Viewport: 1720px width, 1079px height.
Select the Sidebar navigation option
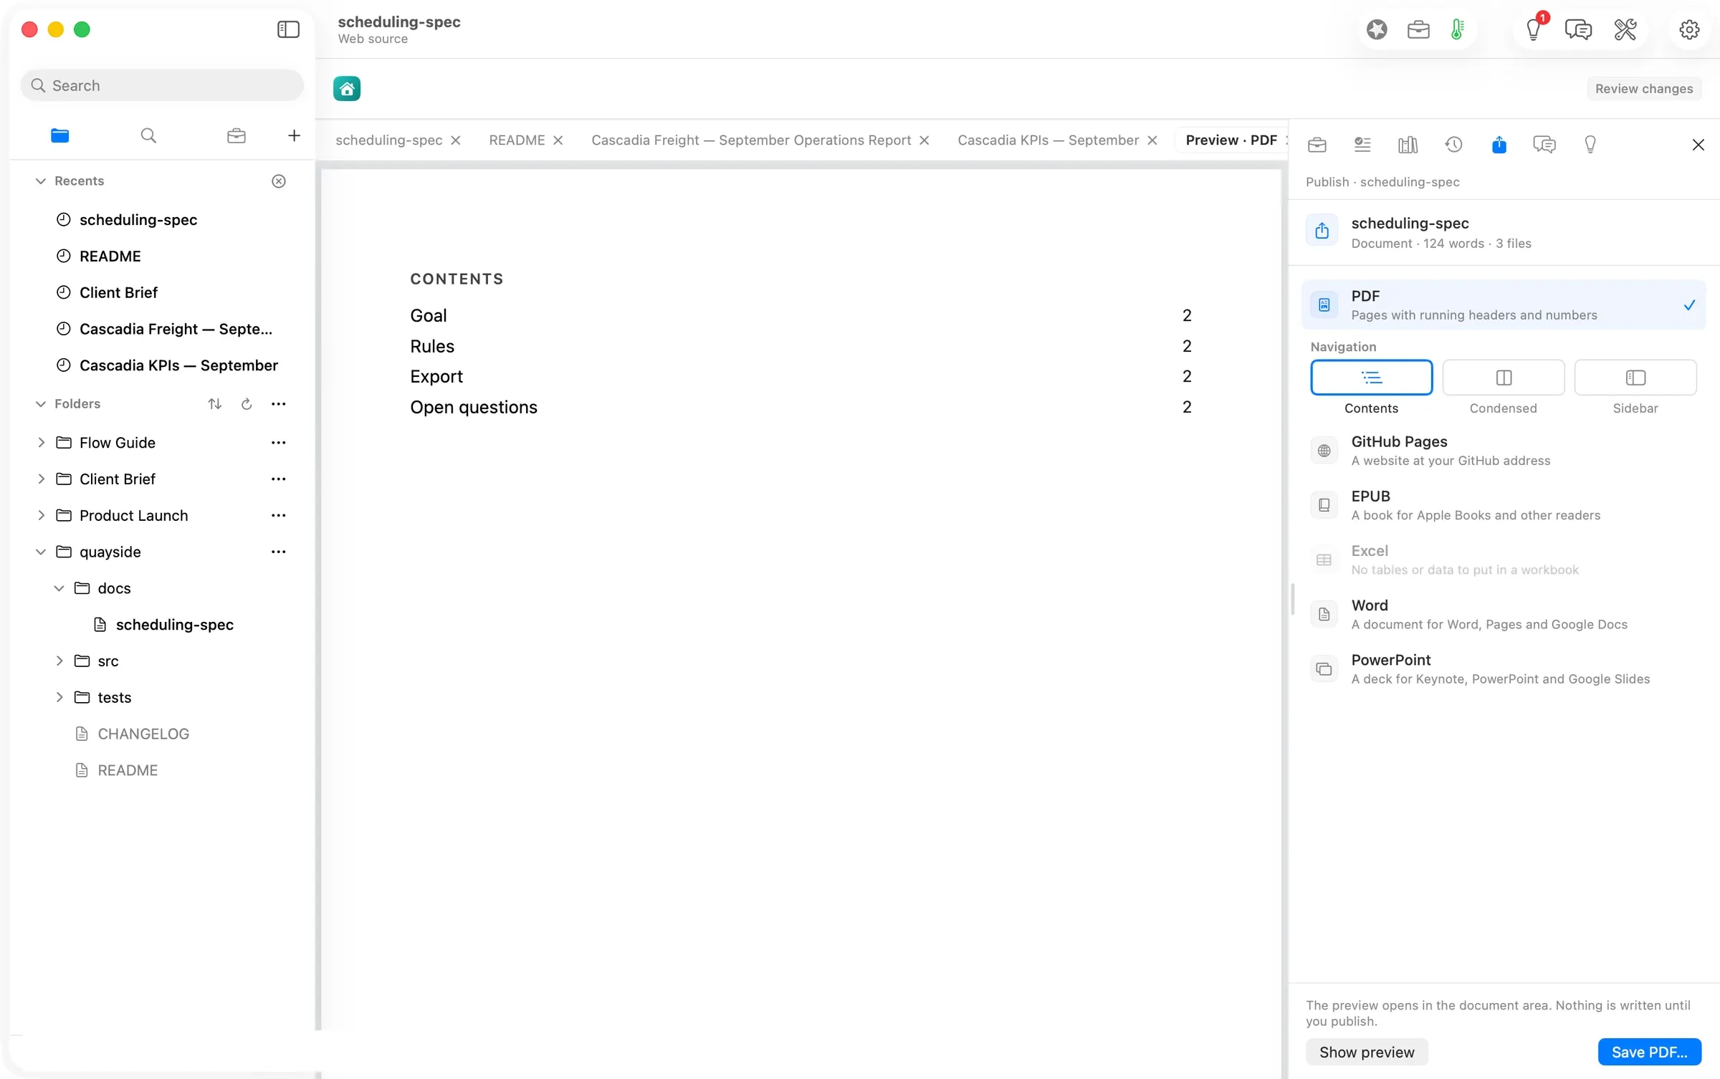[1635, 378]
